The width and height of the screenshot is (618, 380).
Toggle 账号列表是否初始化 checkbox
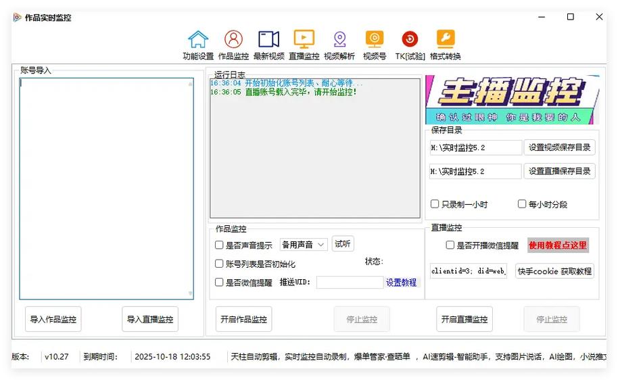(x=219, y=264)
